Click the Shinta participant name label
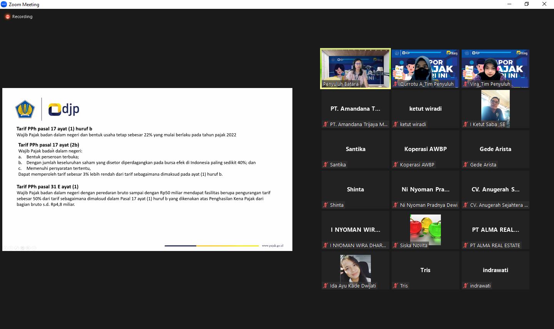 pos(337,205)
